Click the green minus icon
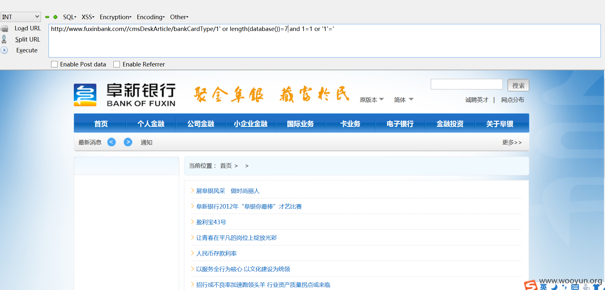Viewport: 605px width, 290px height. 47,17
